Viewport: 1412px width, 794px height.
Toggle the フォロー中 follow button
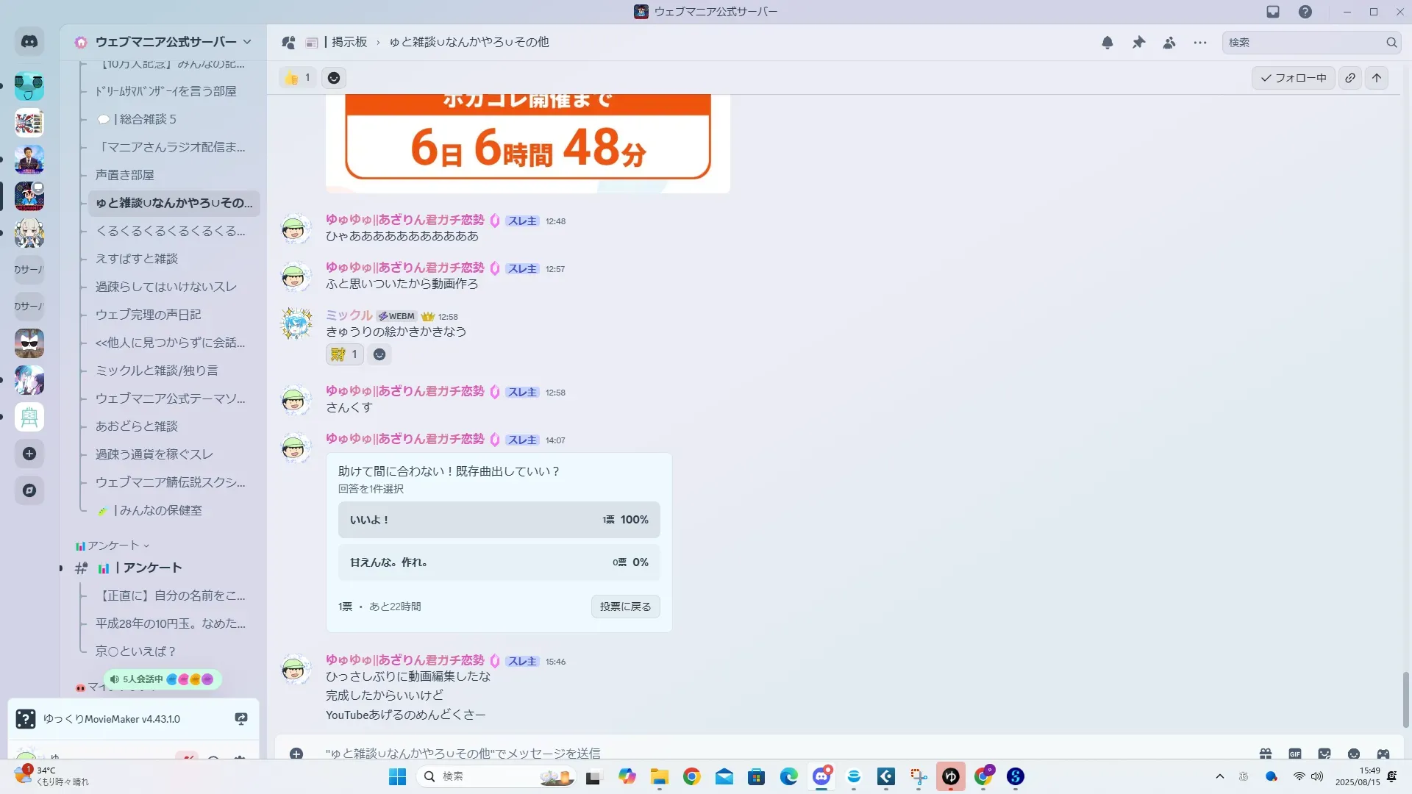[1294, 78]
